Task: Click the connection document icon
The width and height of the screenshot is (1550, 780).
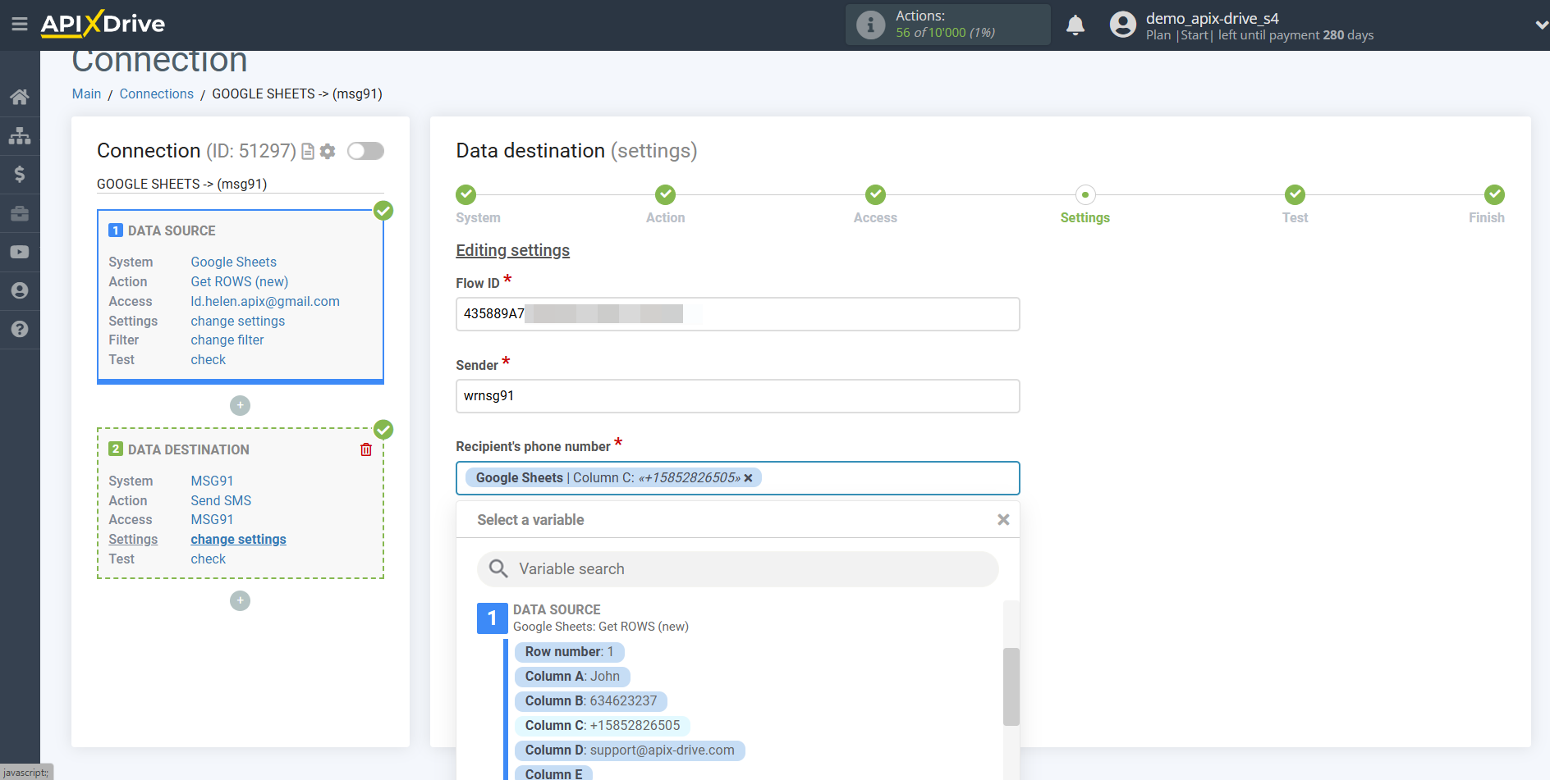Action: (308, 151)
